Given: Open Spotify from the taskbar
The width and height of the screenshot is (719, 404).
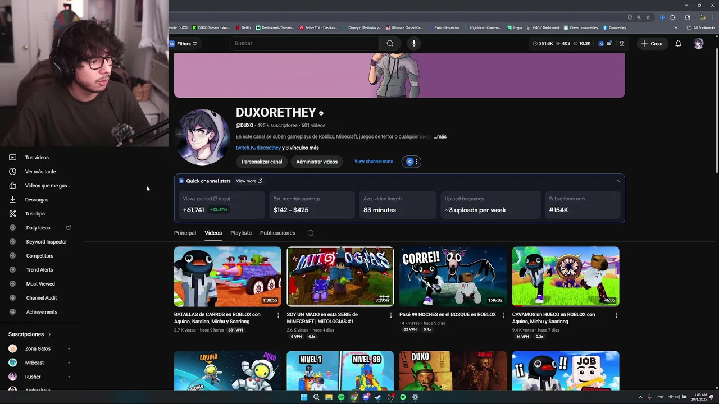Looking at the screenshot, I should [341, 397].
